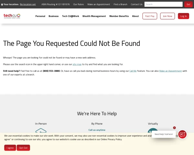Click the We're Here To Help heading
The width and height of the screenshot is (194, 155).
[x=97, y=113]
